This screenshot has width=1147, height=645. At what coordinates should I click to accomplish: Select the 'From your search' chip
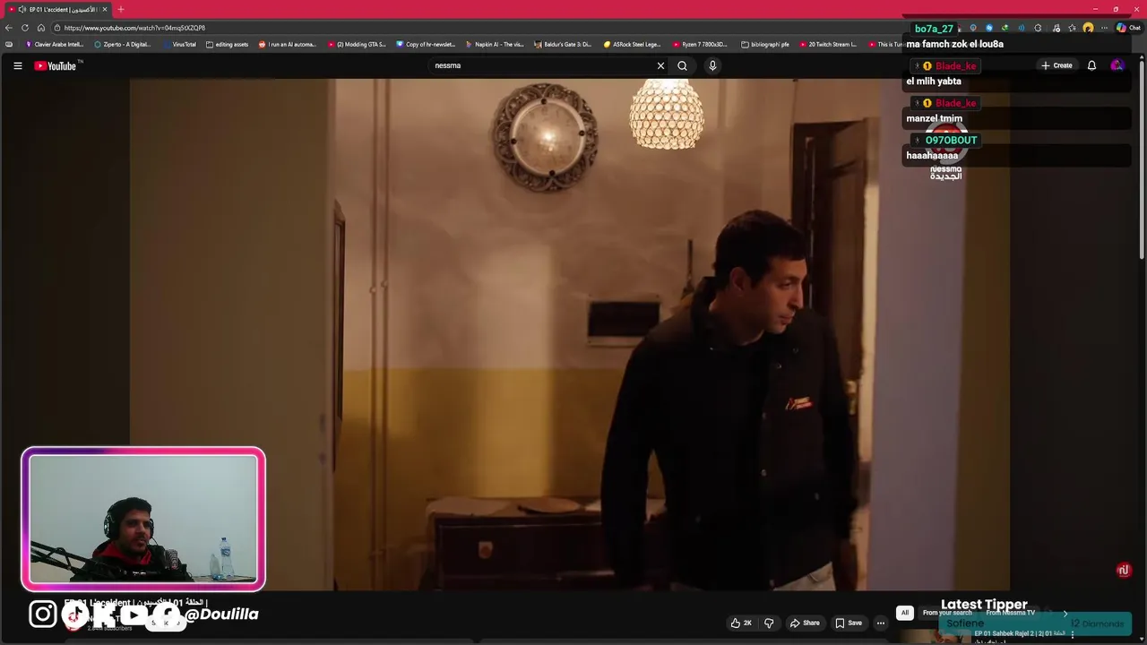(x=947, y=613)
